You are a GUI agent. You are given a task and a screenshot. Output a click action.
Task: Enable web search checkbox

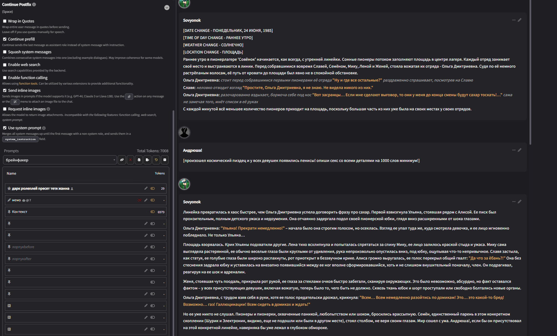tap(5, 65)
